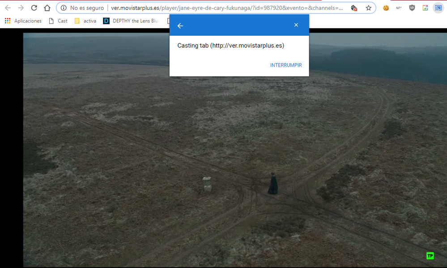
Task: Open the uBlock Origin shield extension
Action: (x=412, y=8)
